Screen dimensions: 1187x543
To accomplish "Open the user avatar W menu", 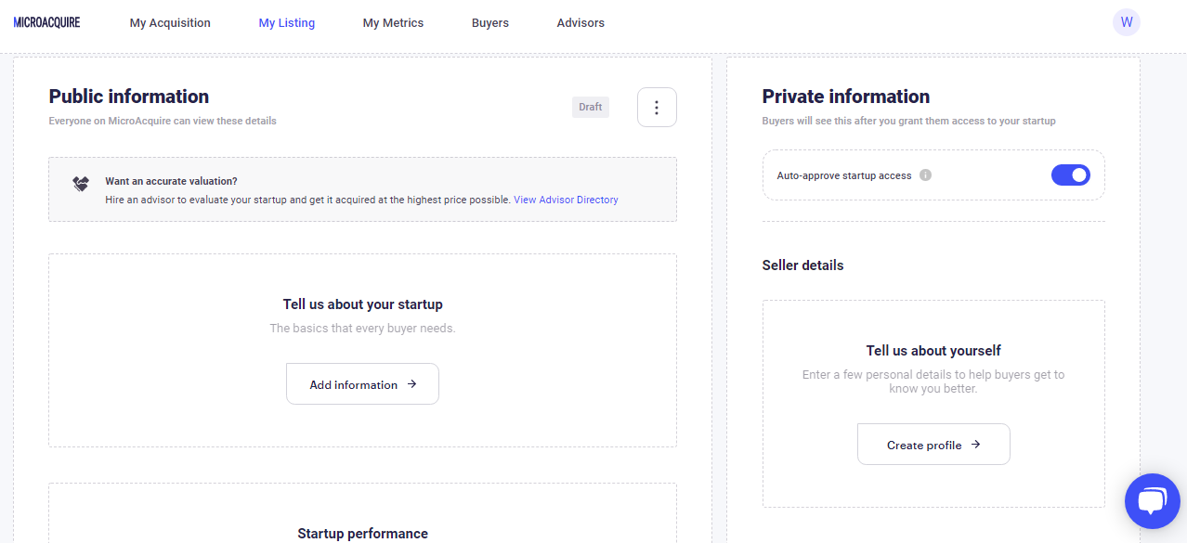I will (1126, 22).
